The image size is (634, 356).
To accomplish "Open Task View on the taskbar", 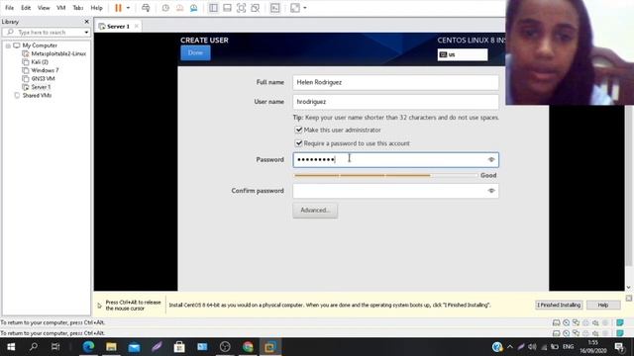I will [55, 347].
